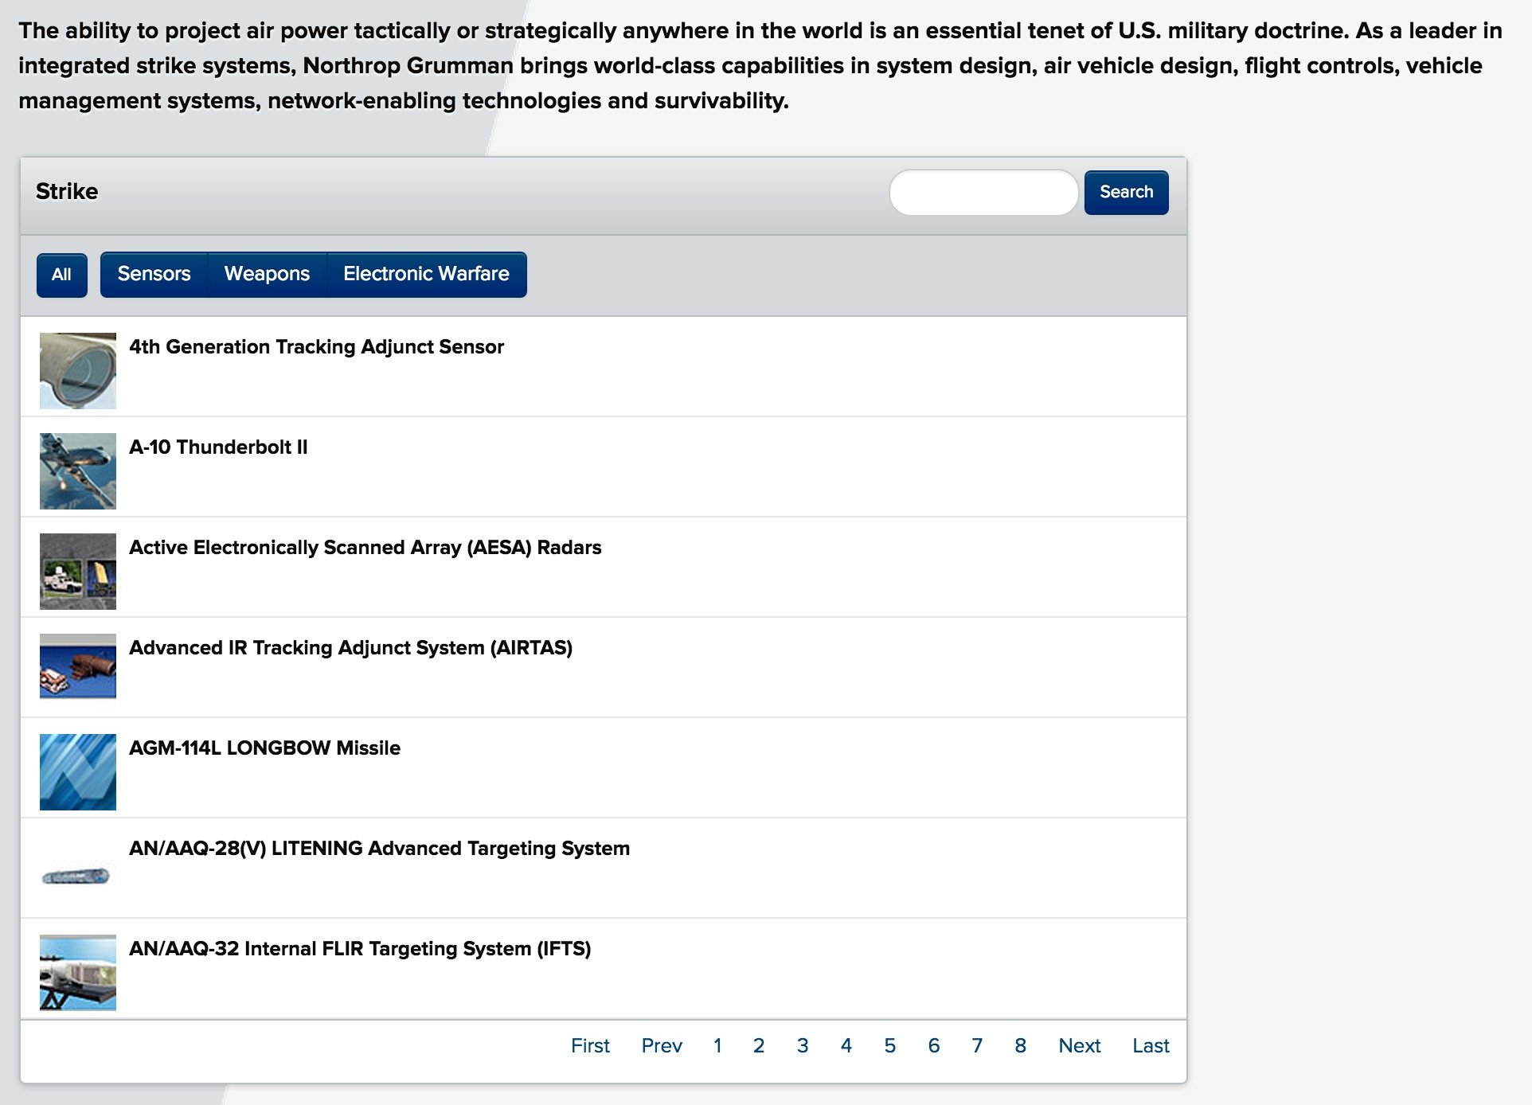Viewport: 1532px width, 1105px height.
Task: Go to the Prev page
Action: click(662, 1046)
